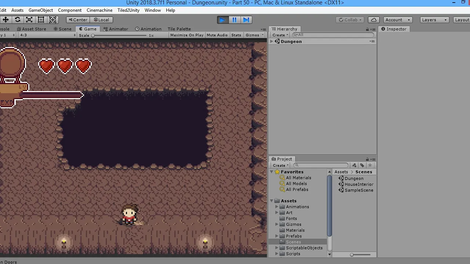
Task: Switch to the Asset Store tab
Action: 31,29
